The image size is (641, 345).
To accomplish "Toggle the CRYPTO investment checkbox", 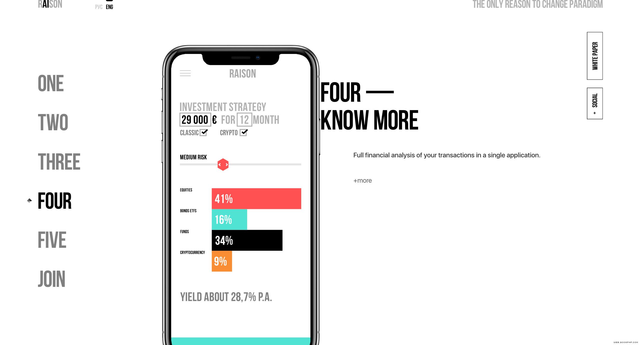I will coord(244,133).
